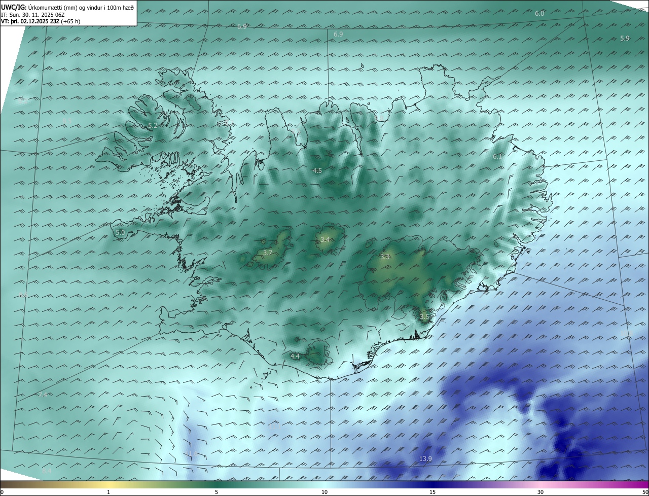Click the 15 tick on the color scale
649x496 pixels.
point(432,492)
